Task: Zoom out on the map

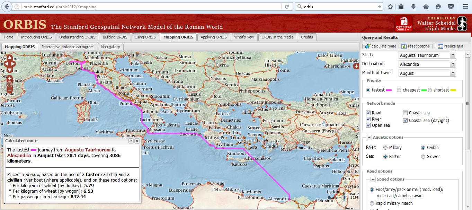Action: coord(10,90)
